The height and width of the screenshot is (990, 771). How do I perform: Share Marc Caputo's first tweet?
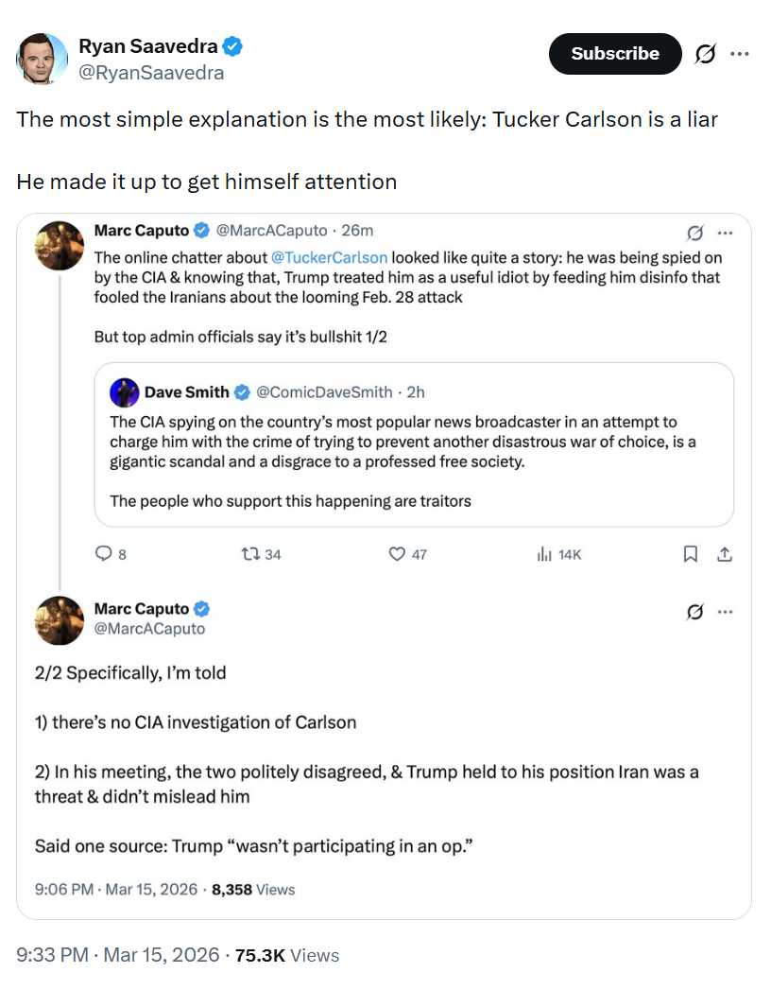coord(725,554)
